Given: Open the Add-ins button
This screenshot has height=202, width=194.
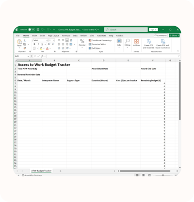Looking at the screenshot, I should (x=136, y=43).
